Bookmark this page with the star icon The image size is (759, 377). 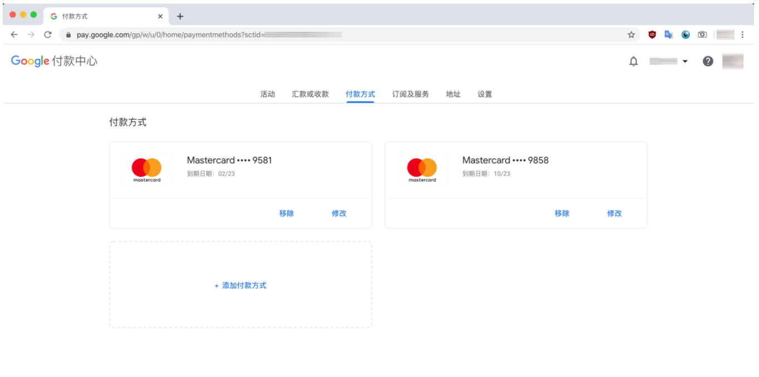pos(631,34)
